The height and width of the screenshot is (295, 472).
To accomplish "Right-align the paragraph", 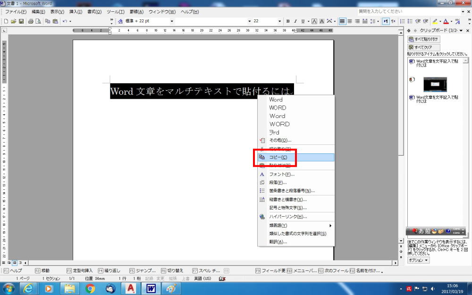I will 357,21.
